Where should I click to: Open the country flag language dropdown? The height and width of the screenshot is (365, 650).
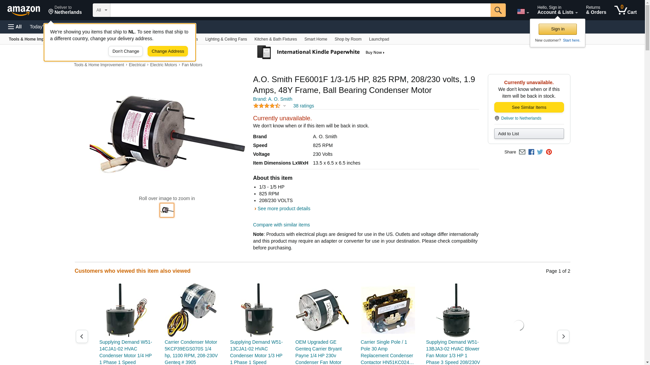click(x=523, y=11)
